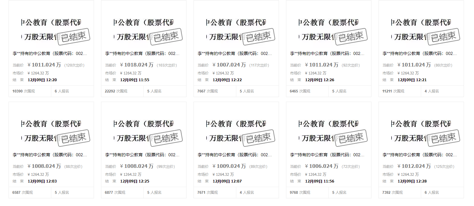This screenshot has height=206, width=474.
Task: Open title link of auction ending 12月09日 11:55
Action: tap(142, 53)
